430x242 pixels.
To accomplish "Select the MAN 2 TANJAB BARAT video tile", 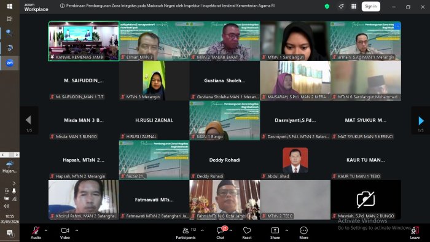I will (x=225, y=41).
